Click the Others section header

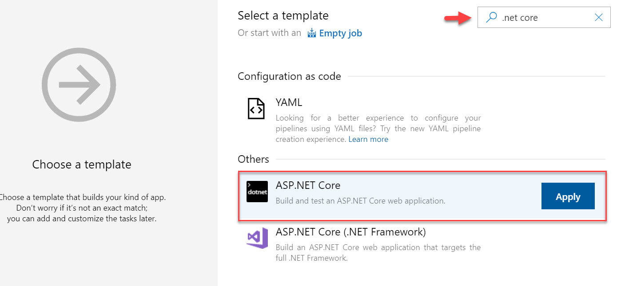[x=253, y=159]
